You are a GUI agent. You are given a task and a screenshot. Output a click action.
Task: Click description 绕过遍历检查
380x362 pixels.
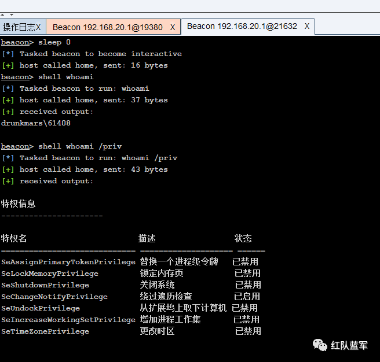pyautogui.click(x=166, y=297)
